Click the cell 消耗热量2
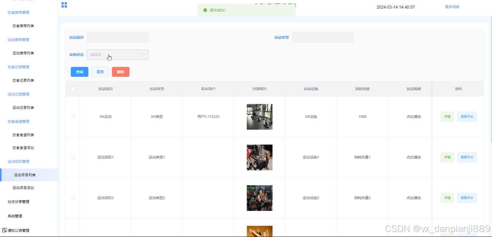This screenshot has height=237, width=492. pyautogui.click(x=362, y=198)
